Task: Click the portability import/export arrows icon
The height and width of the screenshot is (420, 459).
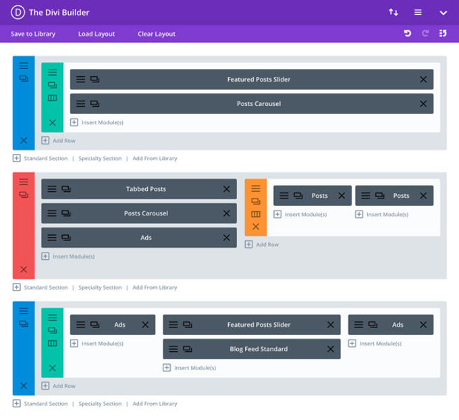Action: click(x=393, y=12)
